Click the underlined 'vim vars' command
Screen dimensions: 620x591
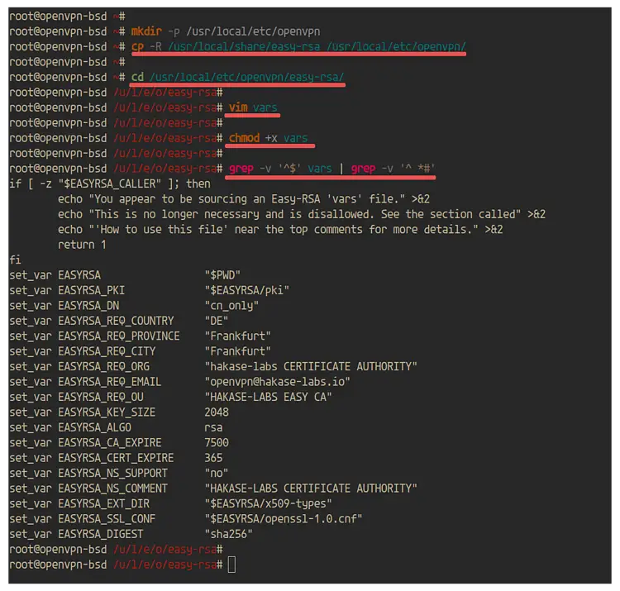253,107
